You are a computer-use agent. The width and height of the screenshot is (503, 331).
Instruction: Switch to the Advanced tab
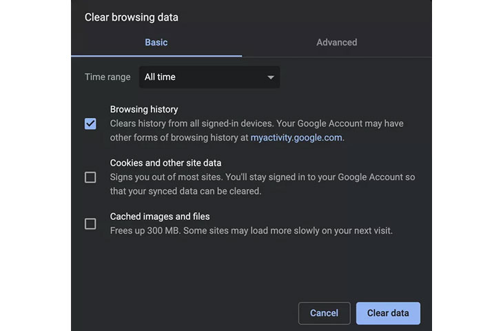(337, 42)
